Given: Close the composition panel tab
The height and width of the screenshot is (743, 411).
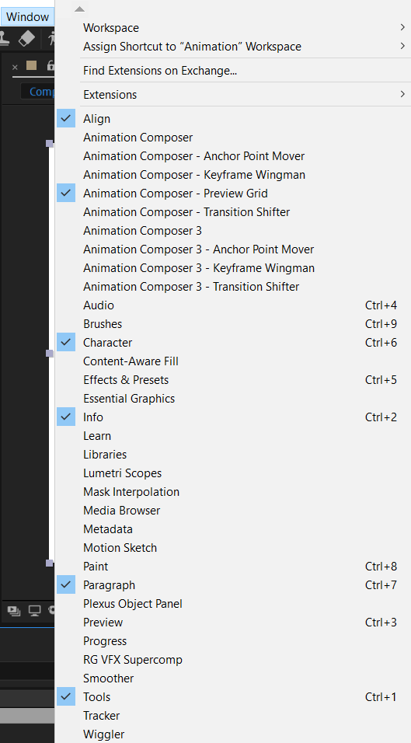Looking at the screenshot, I should click(x=15, y=67).
